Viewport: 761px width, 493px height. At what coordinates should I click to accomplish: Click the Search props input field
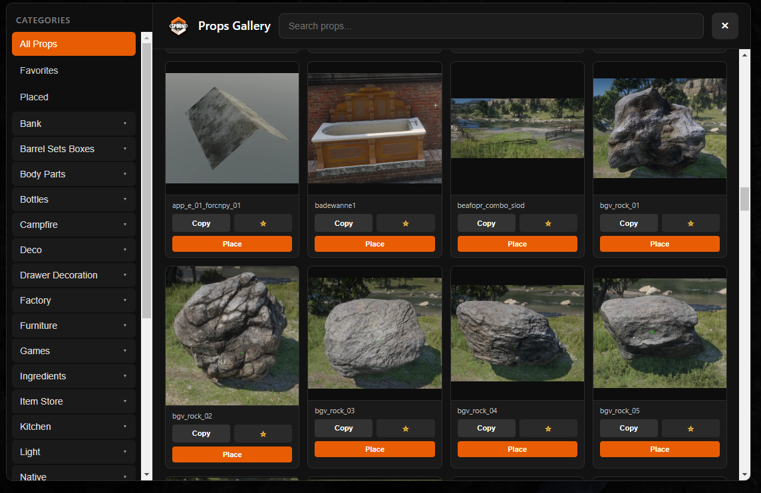(491, 26)
